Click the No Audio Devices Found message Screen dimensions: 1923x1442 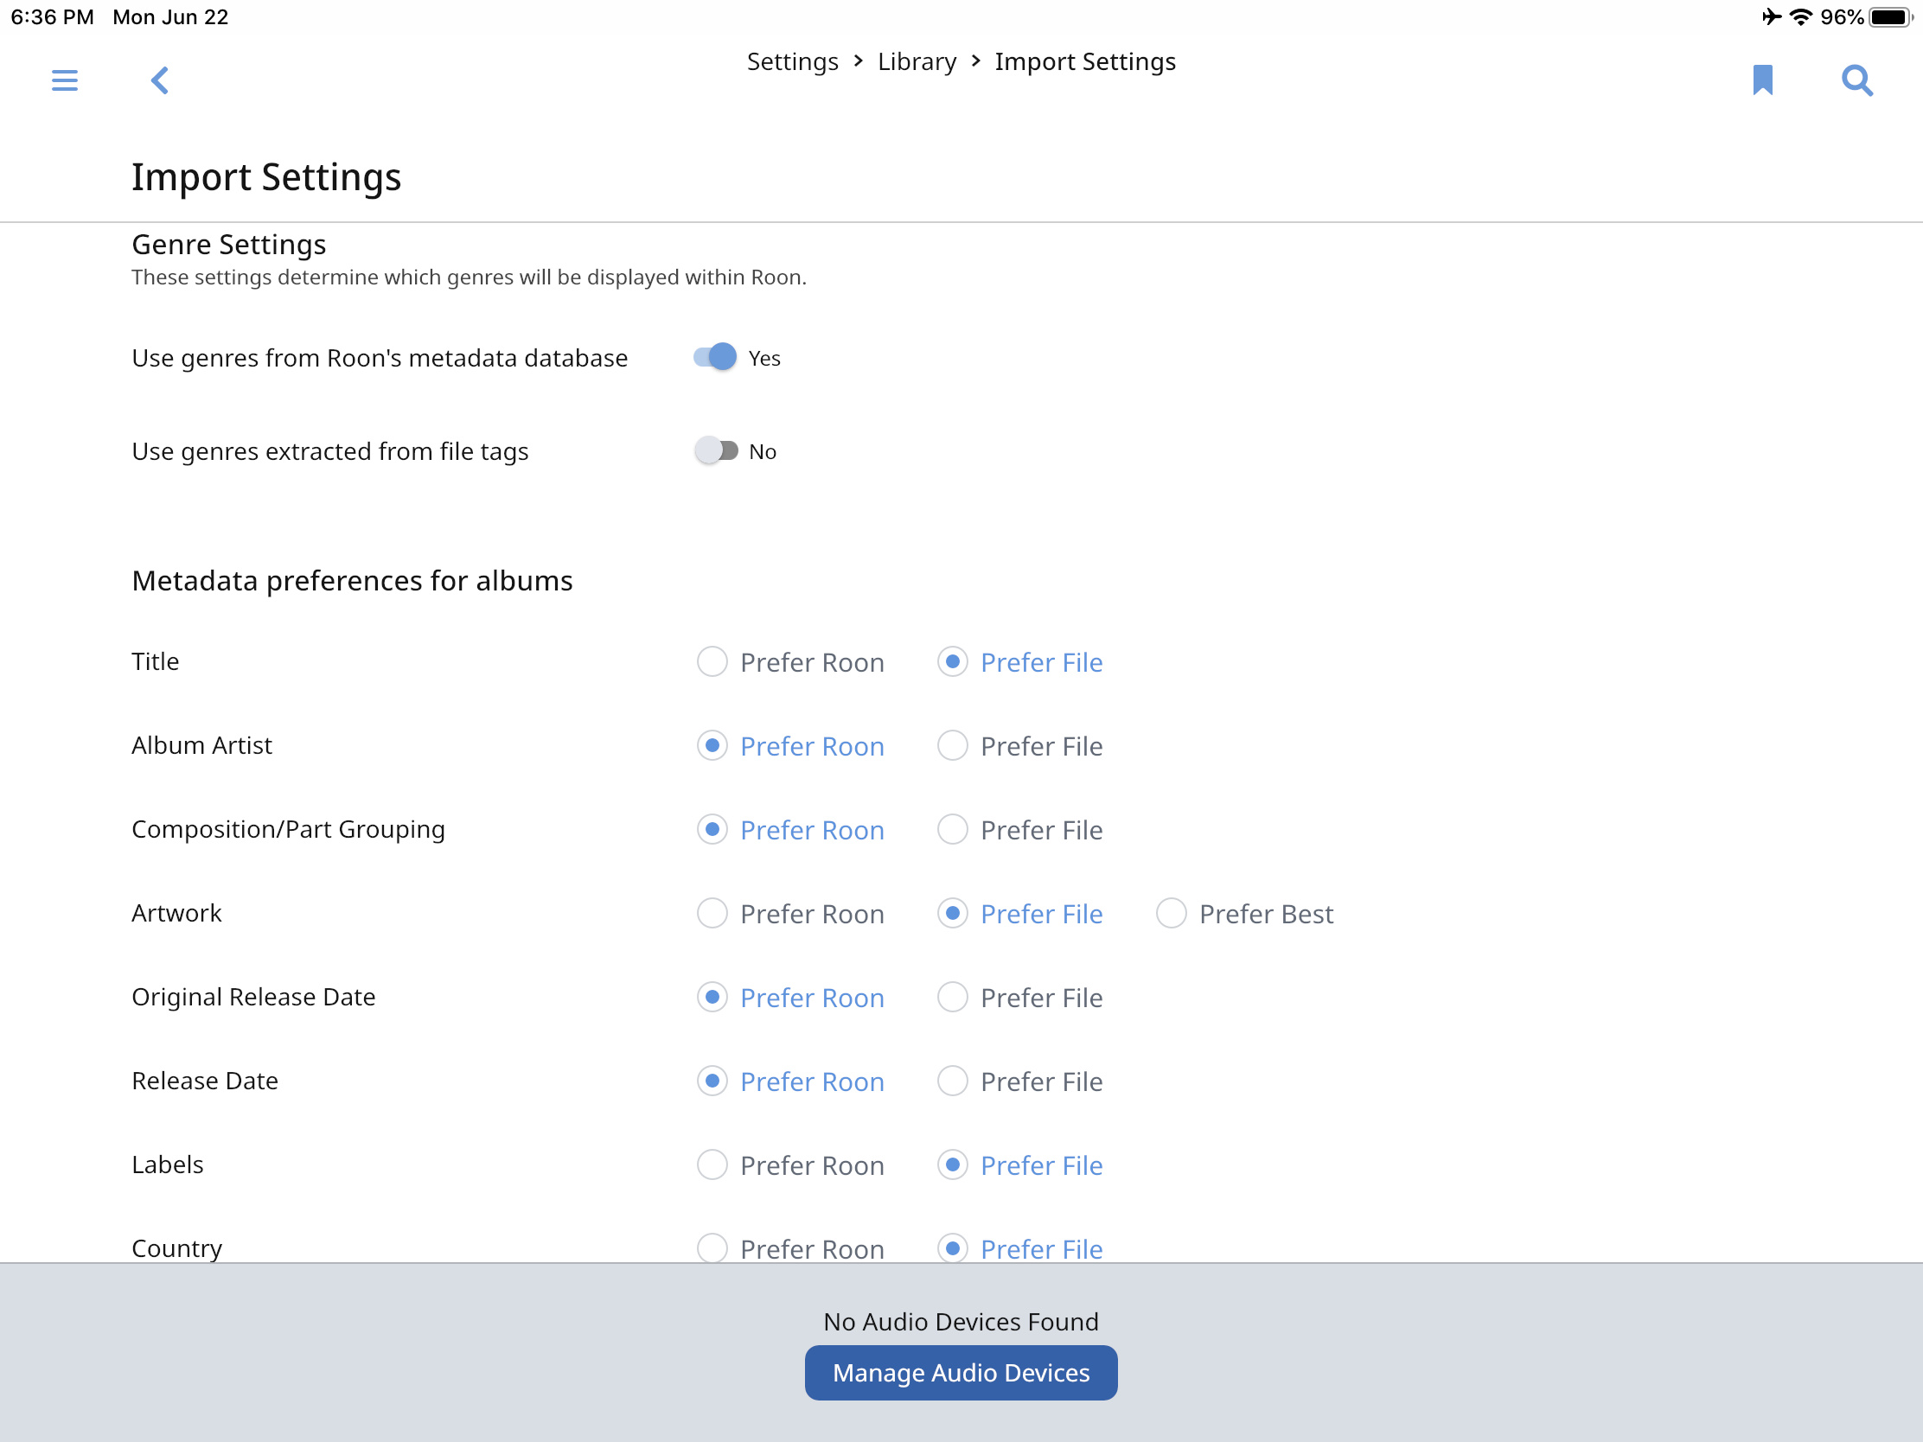tap(961, 1322)
